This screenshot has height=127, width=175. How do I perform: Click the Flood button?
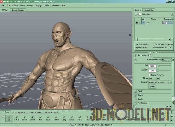point(152,86)
